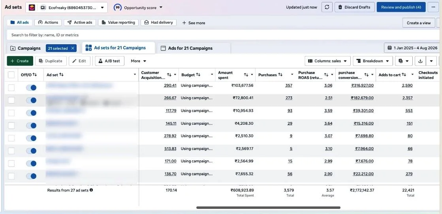Click the ₹316,927.00 conversion value
The width and height of the screenshot is (442, 214).
click(363, 85)
